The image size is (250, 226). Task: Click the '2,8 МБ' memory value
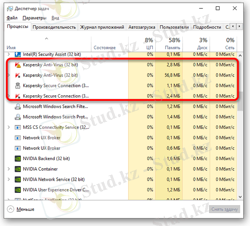[173, 65]
